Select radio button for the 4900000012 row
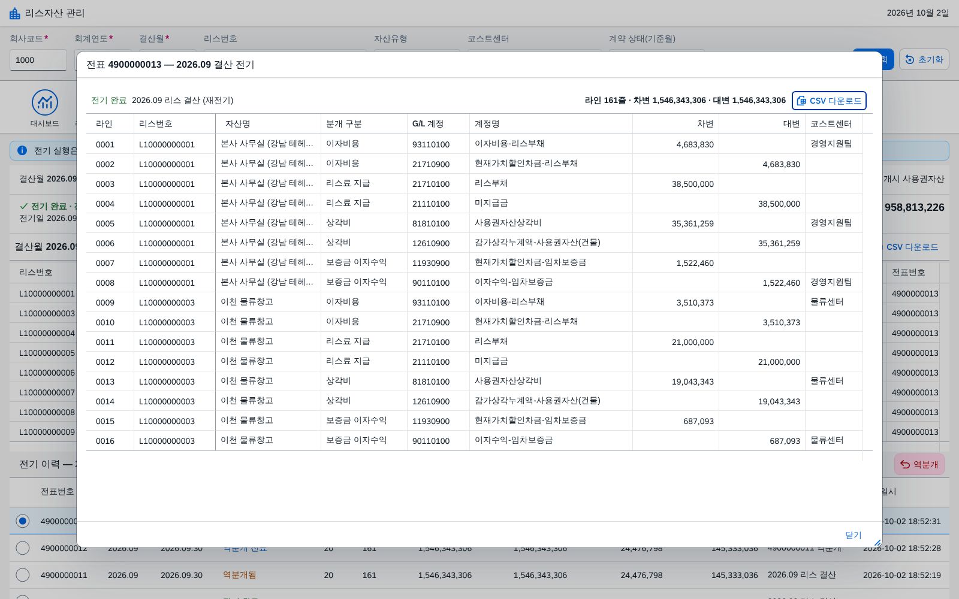 click(x=22, y=548)
